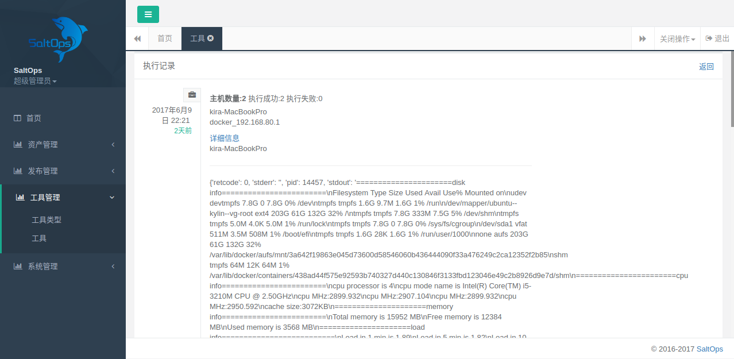The width and height of the screenshot is (734, 359).
Task: Click the 退出 logout button
Action: point(717,38)
